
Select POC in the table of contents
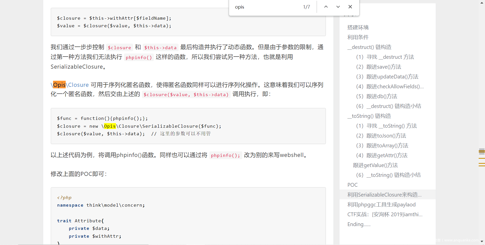tap(352, 185)
